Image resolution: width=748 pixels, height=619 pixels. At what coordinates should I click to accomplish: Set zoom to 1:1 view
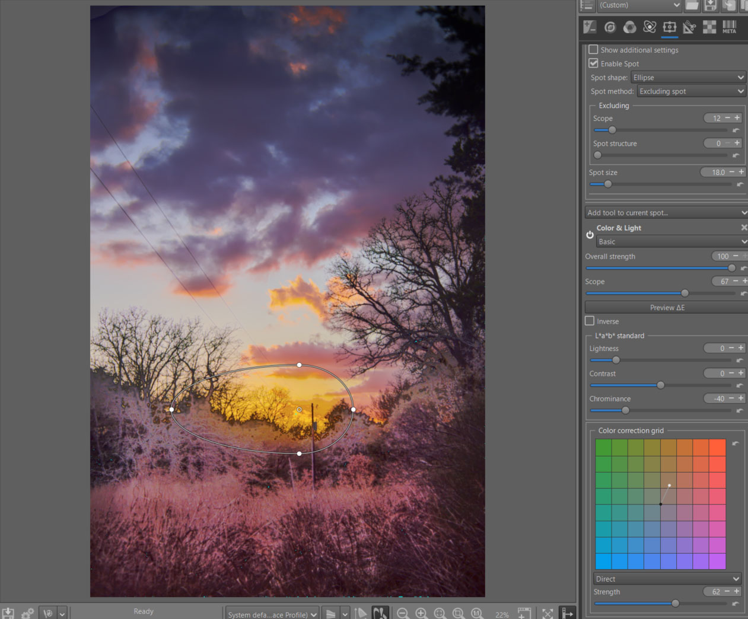477,613
